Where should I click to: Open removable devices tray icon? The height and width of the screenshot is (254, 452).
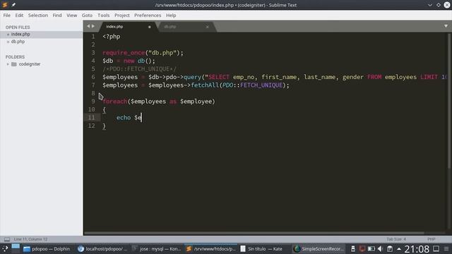(x=353, y=249)
